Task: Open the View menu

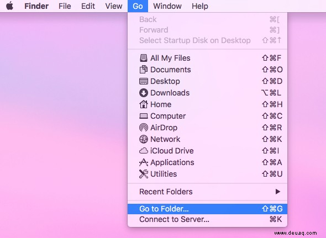Action: [x=113, y=6]
